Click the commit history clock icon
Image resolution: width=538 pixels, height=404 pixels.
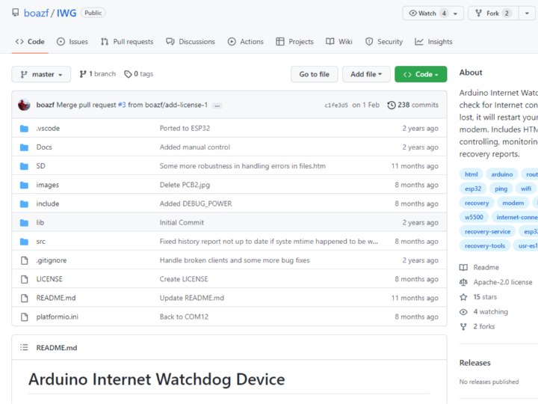click(392, 105)
